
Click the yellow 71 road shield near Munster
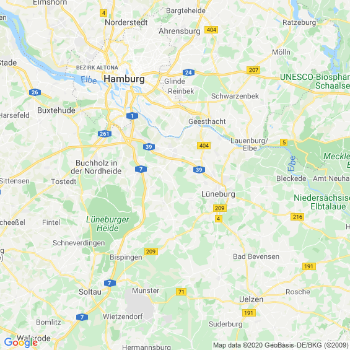[x=181, y=292]
